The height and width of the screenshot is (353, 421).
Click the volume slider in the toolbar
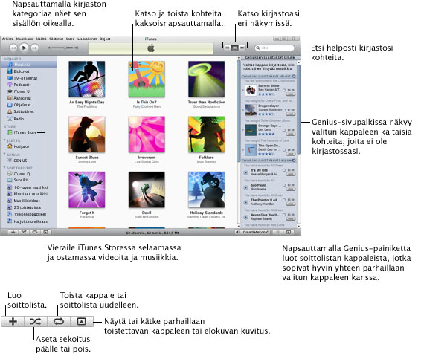point(63,48)
